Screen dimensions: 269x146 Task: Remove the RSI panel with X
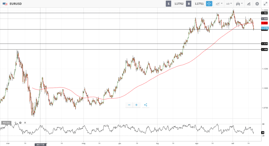click(x=25, y=123)
